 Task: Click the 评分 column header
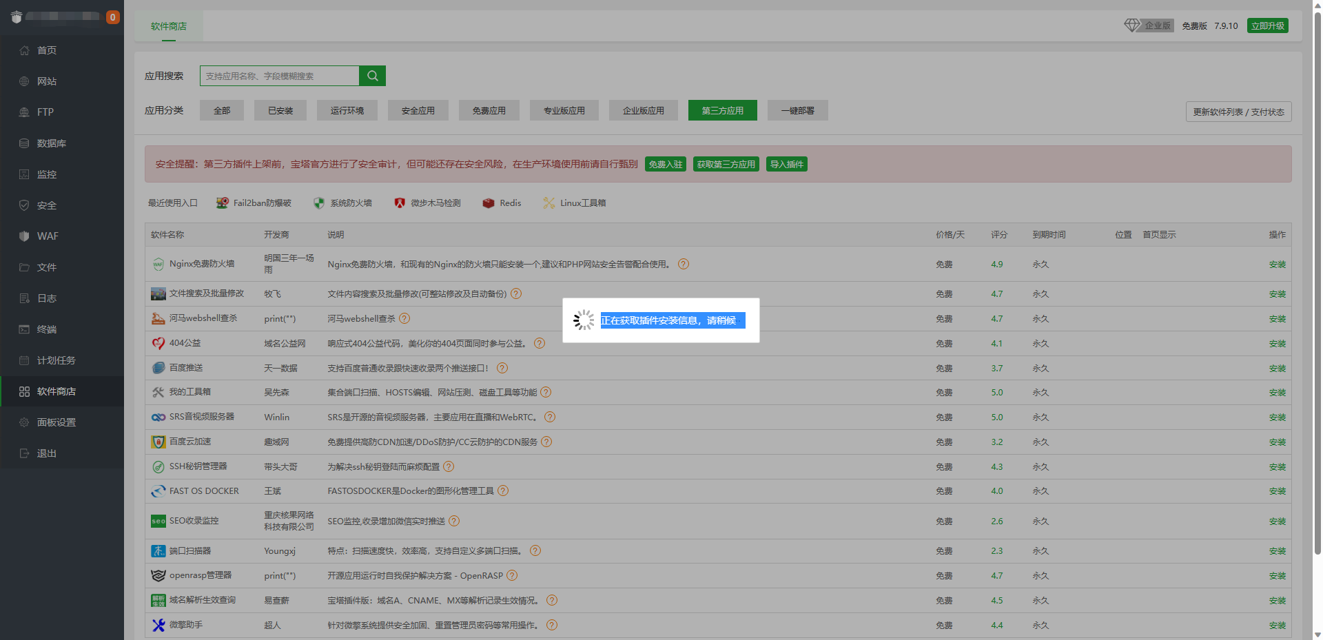(x=999, y=235)
